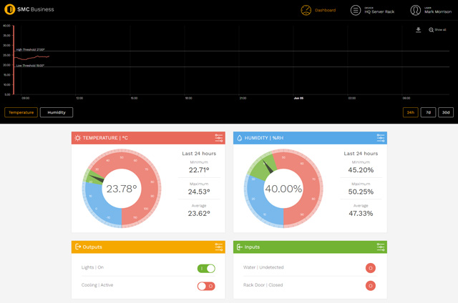458x303 pixels.
Task: Click temperature minimum value 22.71°
Action: [x=199, y=170]
